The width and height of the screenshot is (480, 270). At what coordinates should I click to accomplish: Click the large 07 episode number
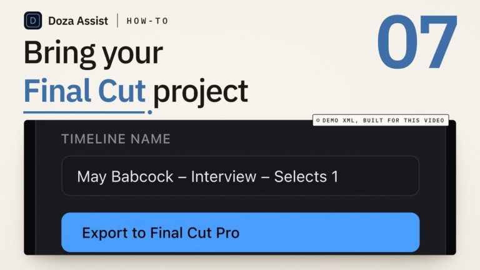point(417,42)
